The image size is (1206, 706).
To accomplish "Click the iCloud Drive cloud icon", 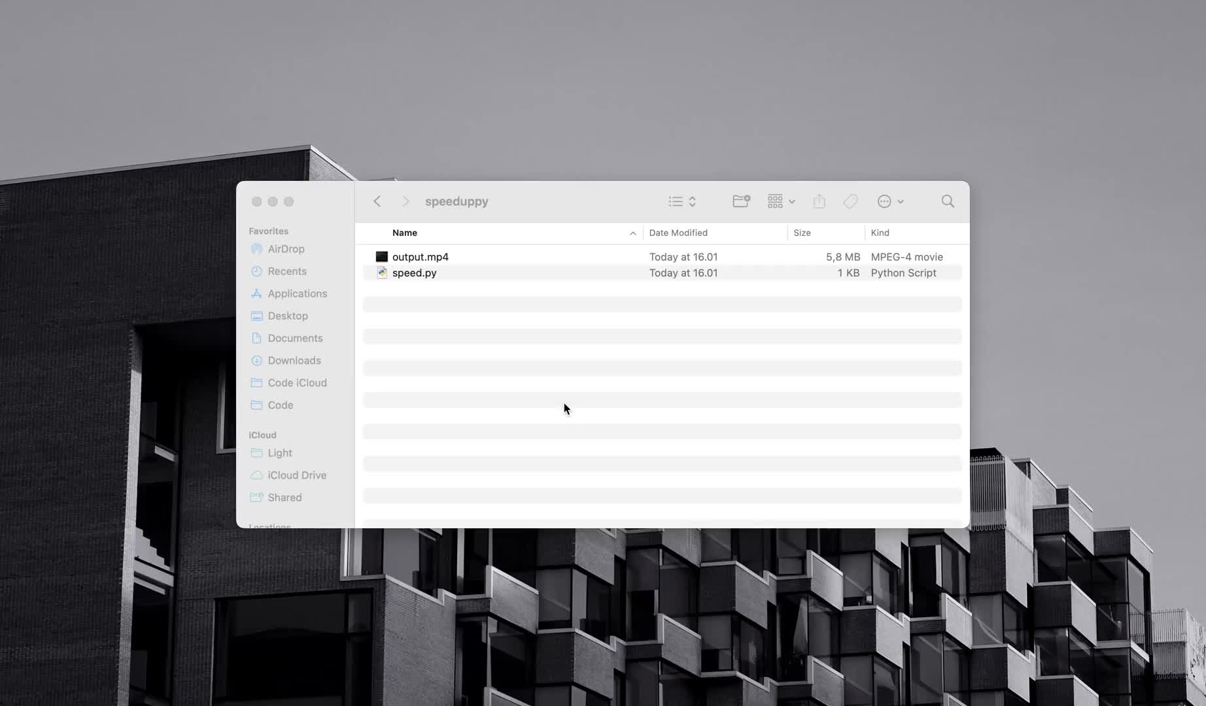I will tap(256, 475).
